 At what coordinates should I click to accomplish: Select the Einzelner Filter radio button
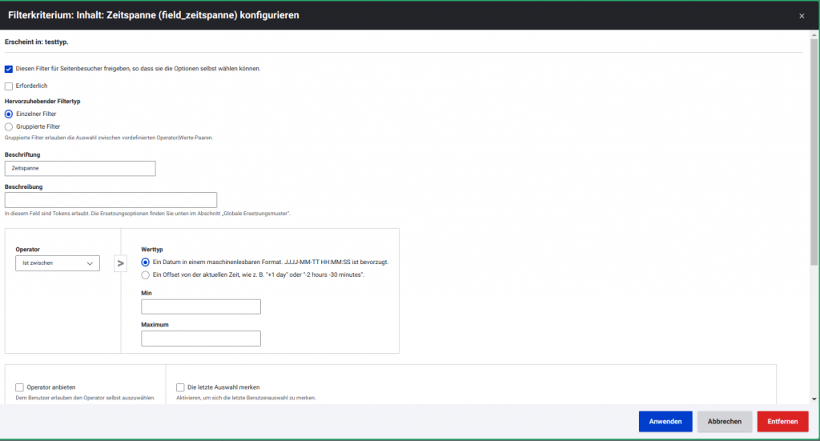(9, 114)
